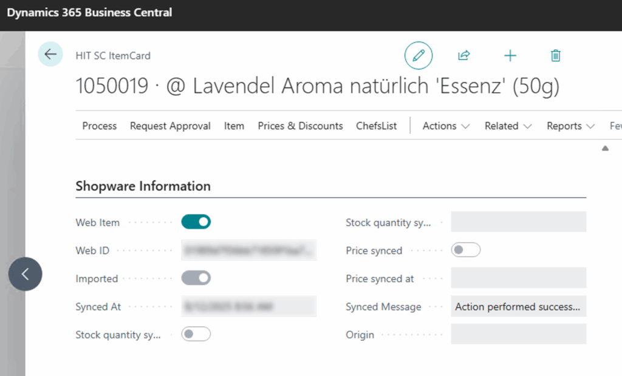Click the trash can delete icon
Screen dimensions: 622x376
click(555, 55)
